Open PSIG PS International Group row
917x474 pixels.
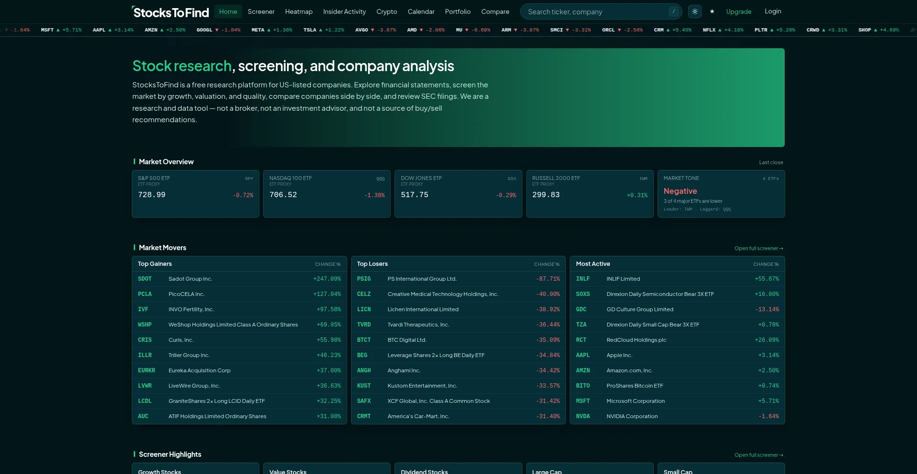click(458, 279)
